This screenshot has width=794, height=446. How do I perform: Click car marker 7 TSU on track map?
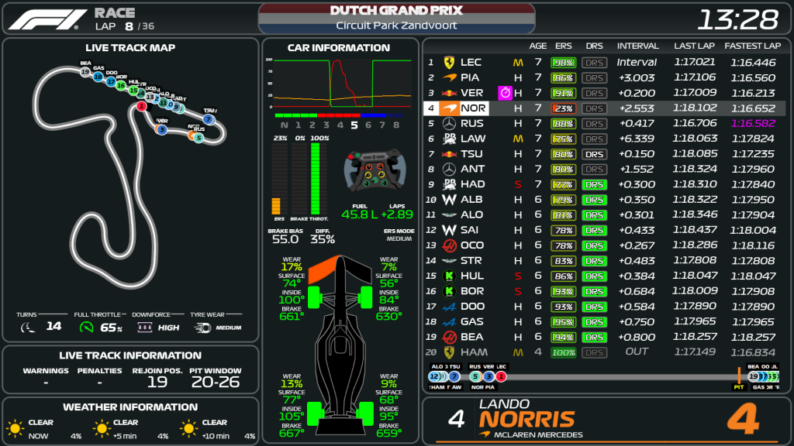[208, 119]
